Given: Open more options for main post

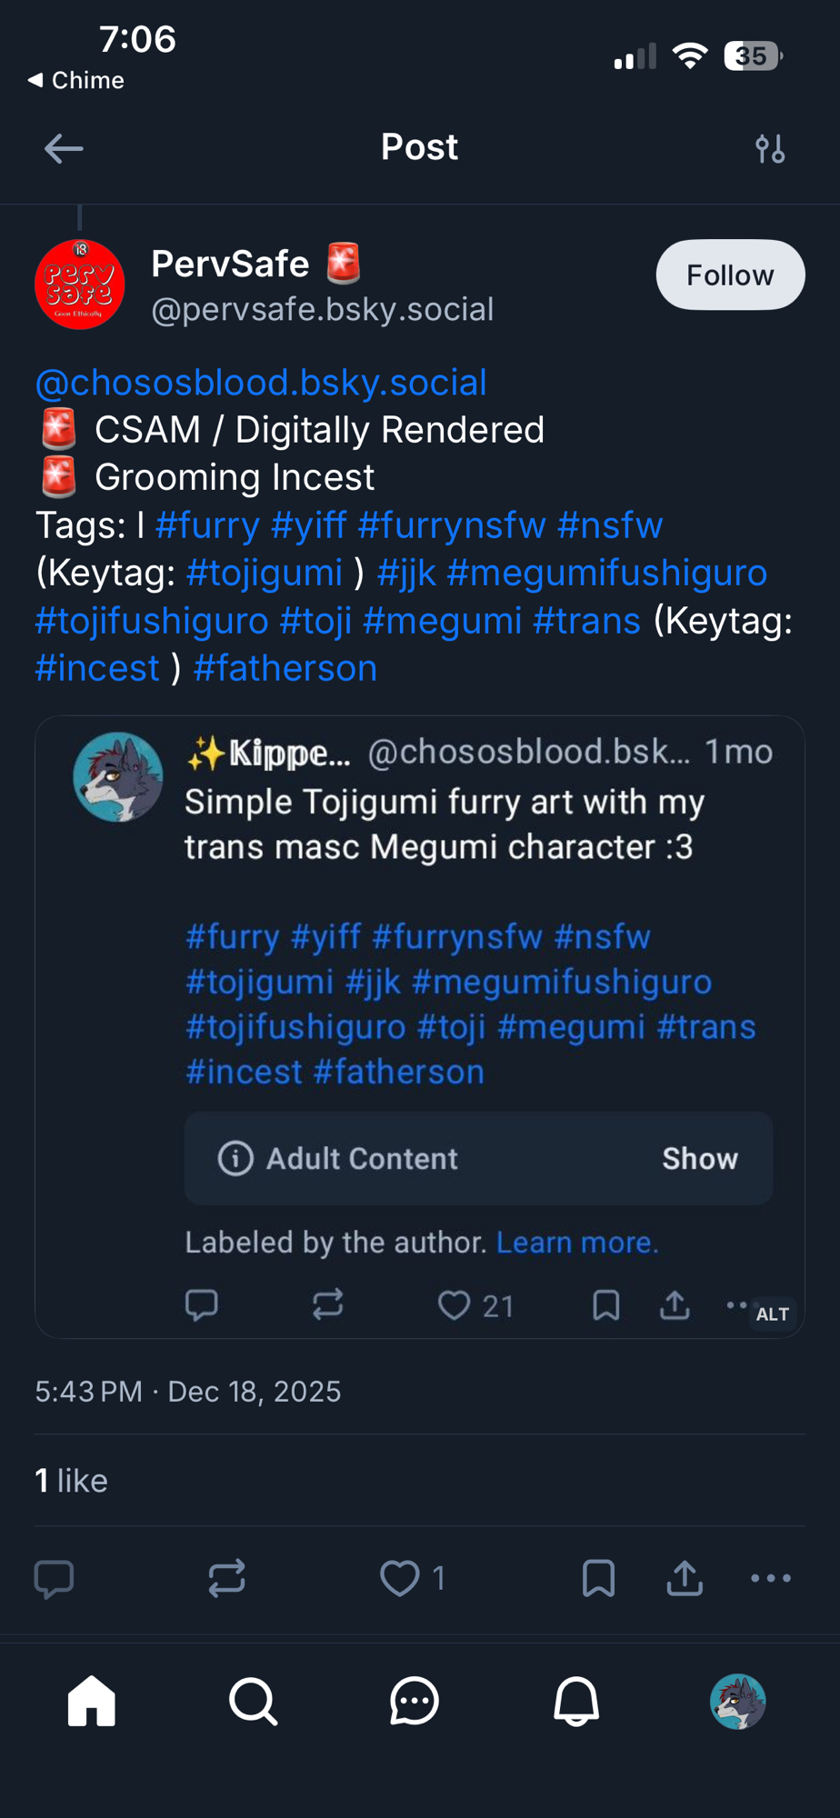Looking at the screenshot, I should pyautogui.click(x=770, y=1578).
